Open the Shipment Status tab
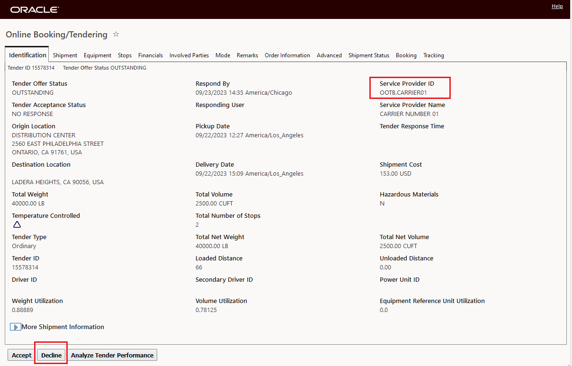Viewport: 572px width, 366px height. coord(369,55)
